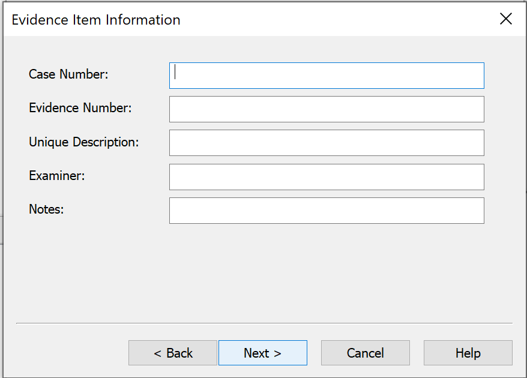The image size is (527, 378).
Task: Click the Notes label
Action: pyautogui.click(x=46, y=209)
